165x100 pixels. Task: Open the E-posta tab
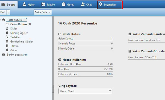click(x=8, y=5)
